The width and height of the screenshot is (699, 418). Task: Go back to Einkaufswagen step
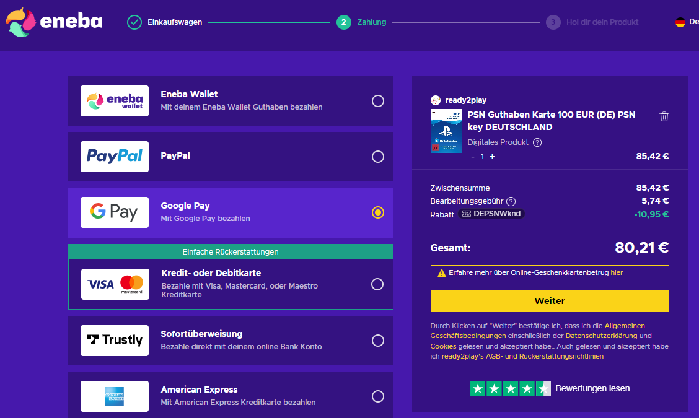175,22
